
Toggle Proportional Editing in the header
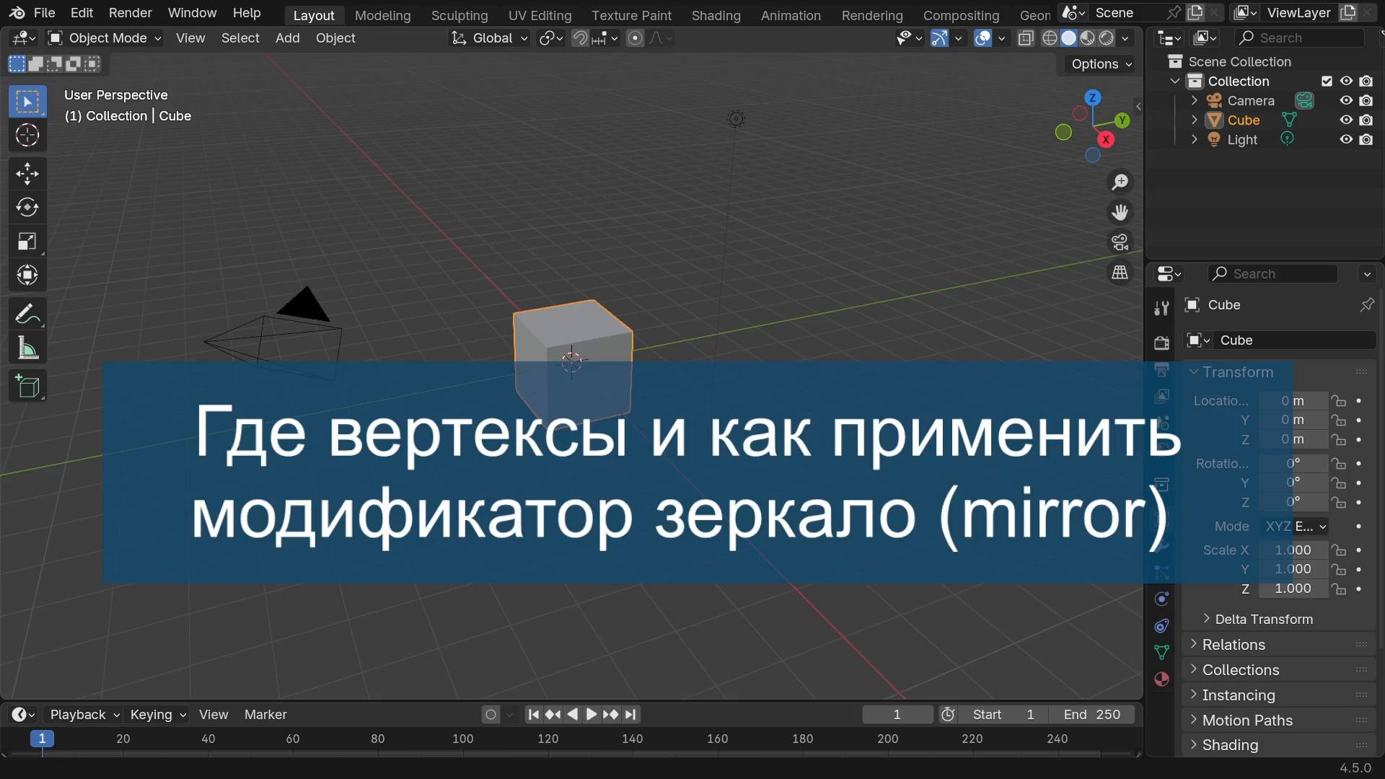coord(634,38)
